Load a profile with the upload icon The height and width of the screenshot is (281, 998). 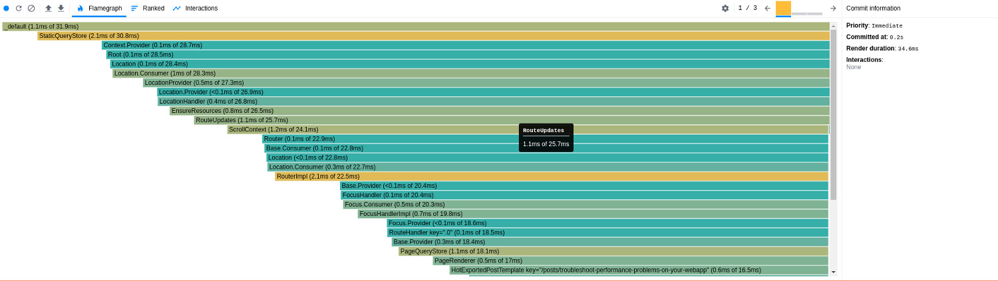[48, 8]
